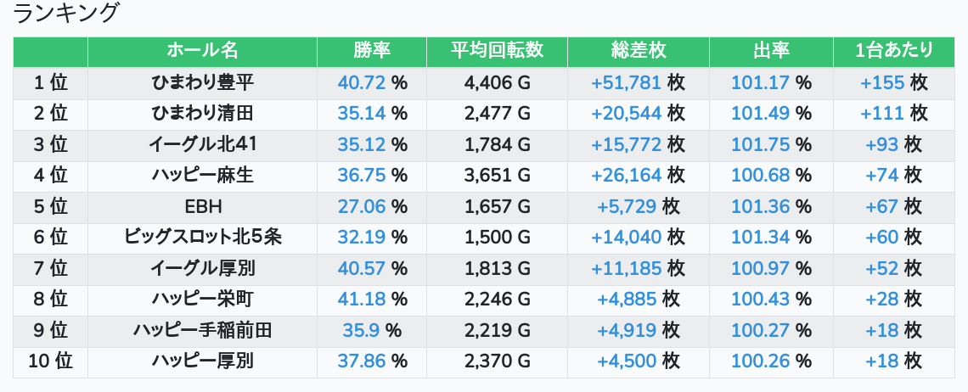Open ビッグスロット北5条 hall entry
968x392 pixels.
202,238
